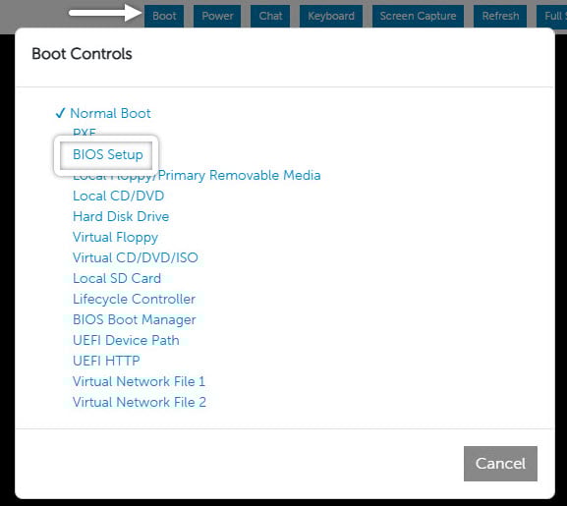Select BIOS Boot Manager option
This screenshot has width=567, height=506.
pyautogui.click(x=135, y=319)
